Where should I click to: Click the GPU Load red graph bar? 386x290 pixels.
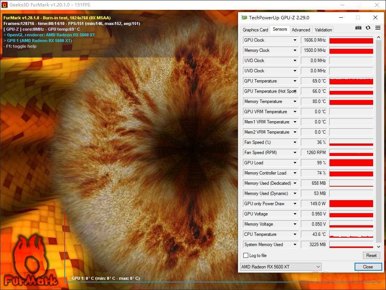351,163
